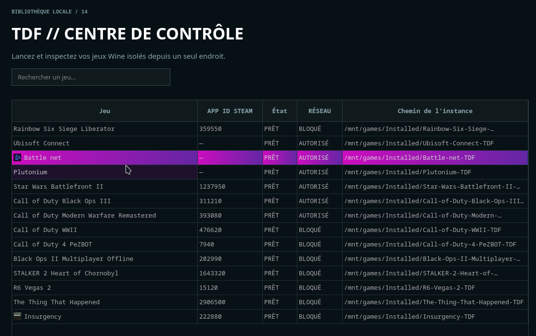Select the Rainbow Six Siege Liberator row

click(270, 129)
